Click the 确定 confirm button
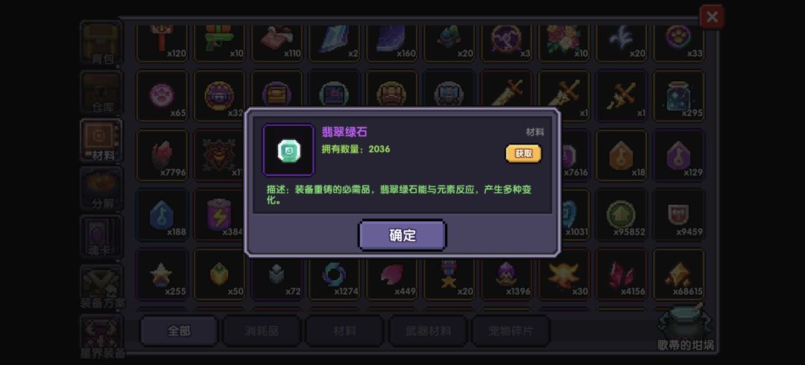 click(x=402, y=235)
